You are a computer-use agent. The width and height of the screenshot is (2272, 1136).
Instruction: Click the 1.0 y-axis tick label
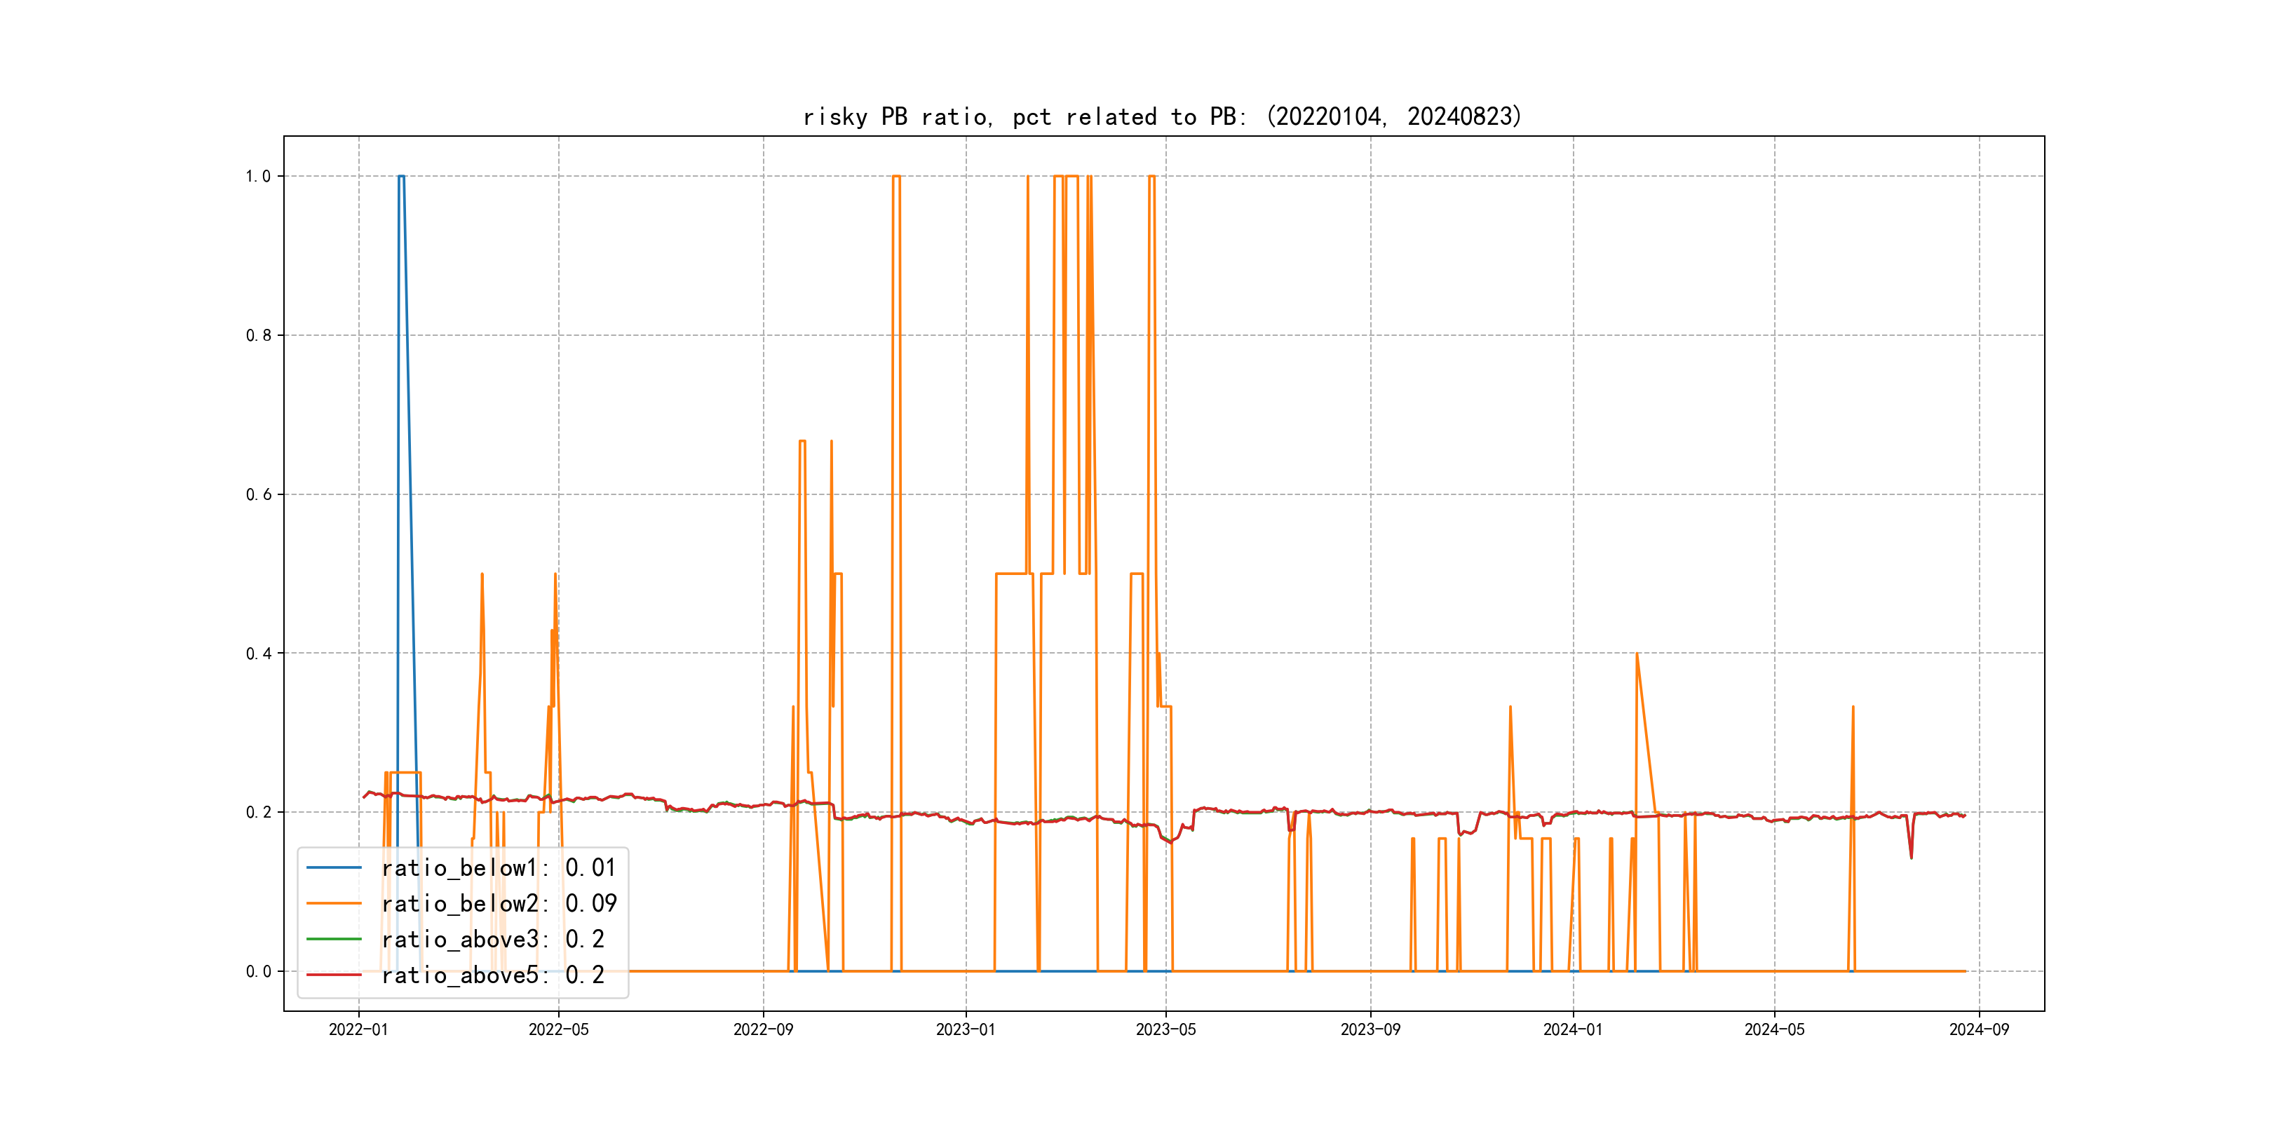click(257, 177)
